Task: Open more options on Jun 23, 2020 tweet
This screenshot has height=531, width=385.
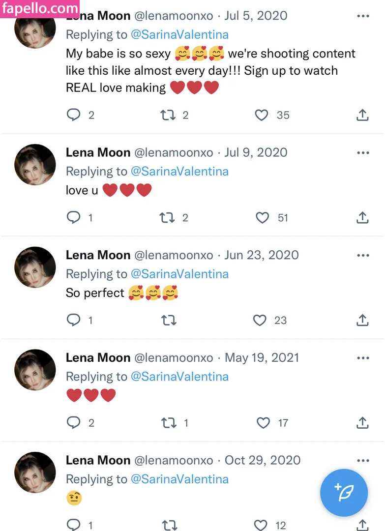Action: [x=363, y=256]
